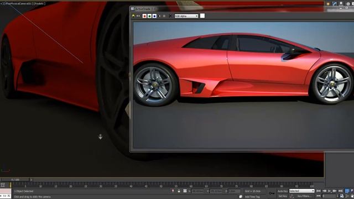The height and width of the screenshot is (199, 354).
Task: Click the isolate selection lamp icon in status bar
Action: (x=173, y=191)
